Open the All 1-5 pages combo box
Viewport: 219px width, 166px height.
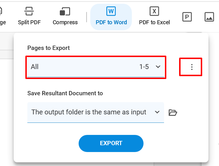pyautogui.click(x=96, y=67)
